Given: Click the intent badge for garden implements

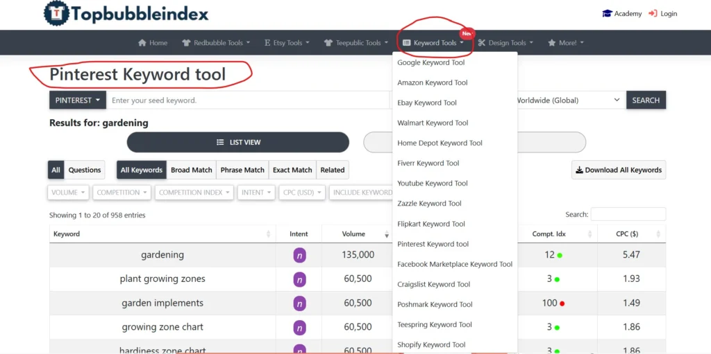Looking at the screenshot, I should 299,303.
